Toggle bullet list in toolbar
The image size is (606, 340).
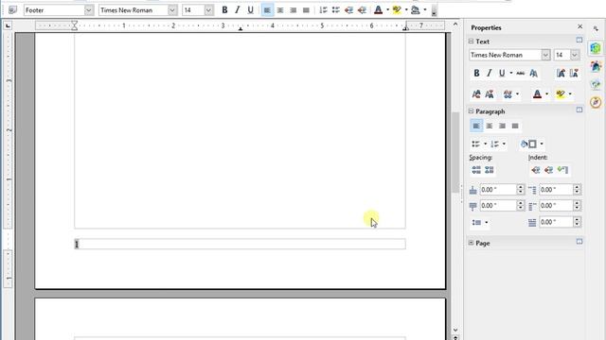click(x=336, y=10)
